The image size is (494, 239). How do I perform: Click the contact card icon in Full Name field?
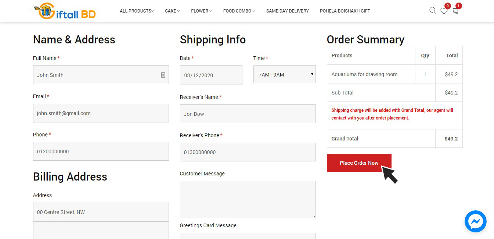(x=163, y=75)
